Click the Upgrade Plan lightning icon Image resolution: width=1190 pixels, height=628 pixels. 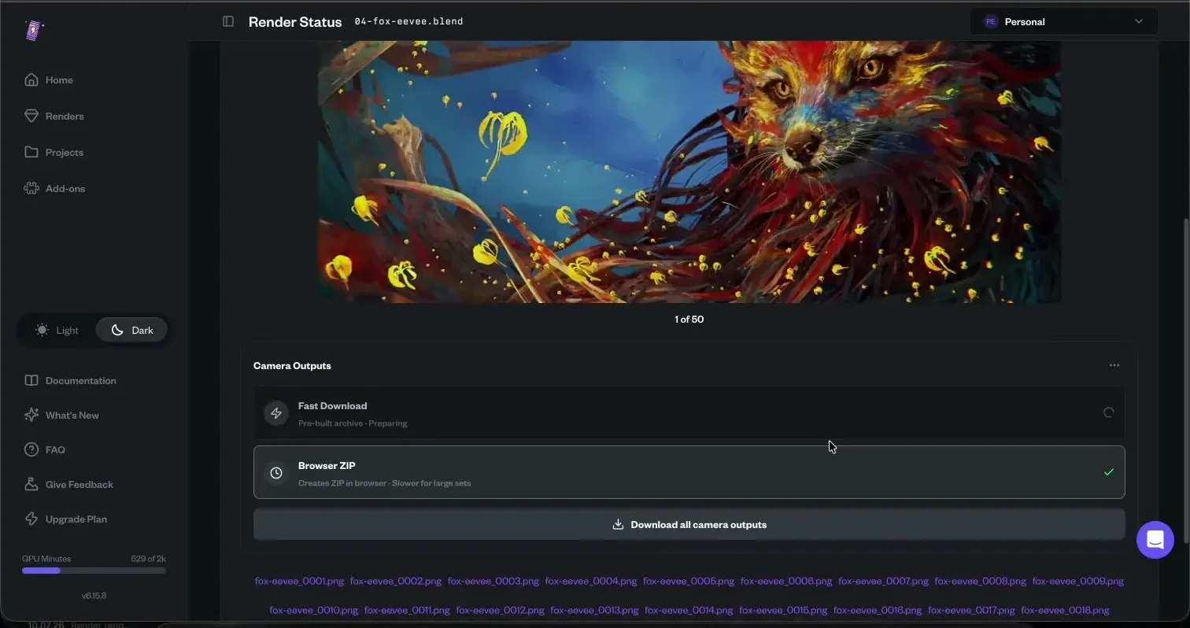point(31,519)
